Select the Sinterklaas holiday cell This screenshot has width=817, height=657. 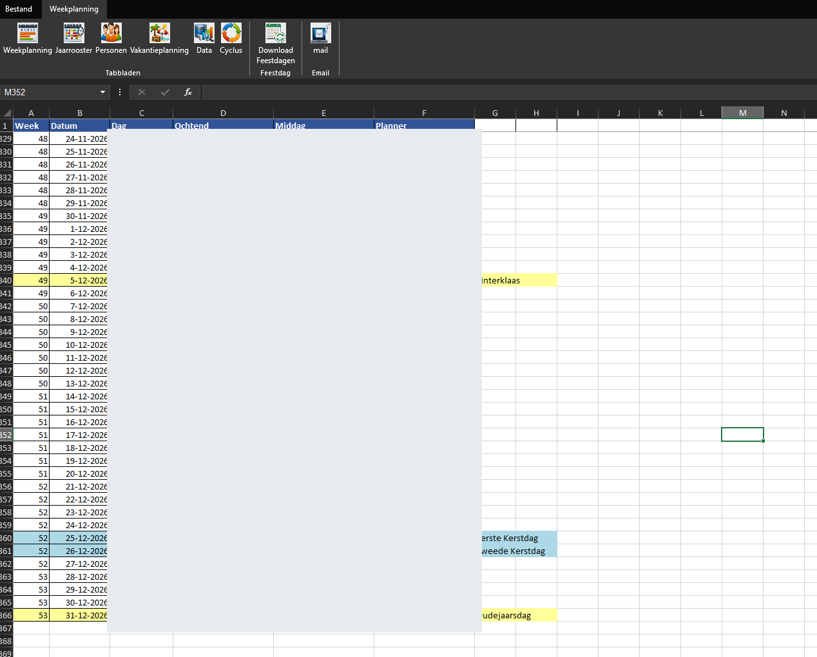pyautogui.click(x=518, y=280)
